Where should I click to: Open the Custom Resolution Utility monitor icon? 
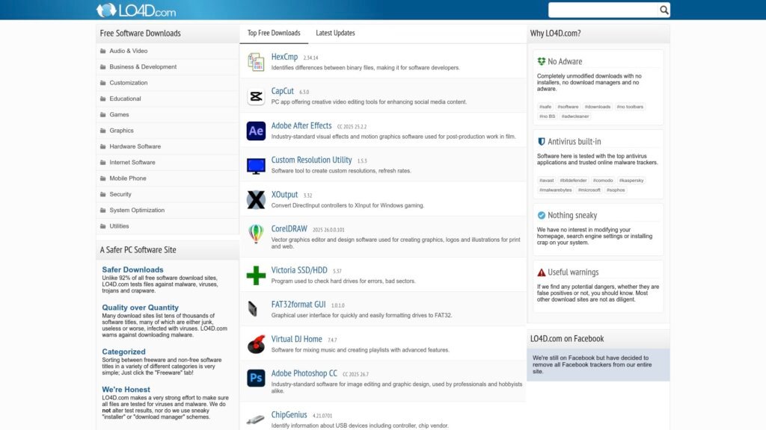256,166
